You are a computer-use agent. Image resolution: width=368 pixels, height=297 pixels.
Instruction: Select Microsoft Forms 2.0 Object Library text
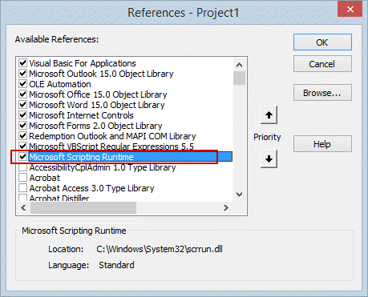[x=95, y=126]
